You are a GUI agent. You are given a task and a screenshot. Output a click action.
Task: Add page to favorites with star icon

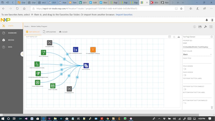coord(181,8)
